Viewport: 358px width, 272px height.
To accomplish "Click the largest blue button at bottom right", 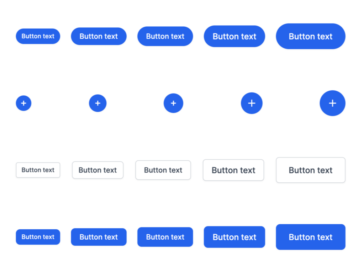I will click(x=310, y=237).
